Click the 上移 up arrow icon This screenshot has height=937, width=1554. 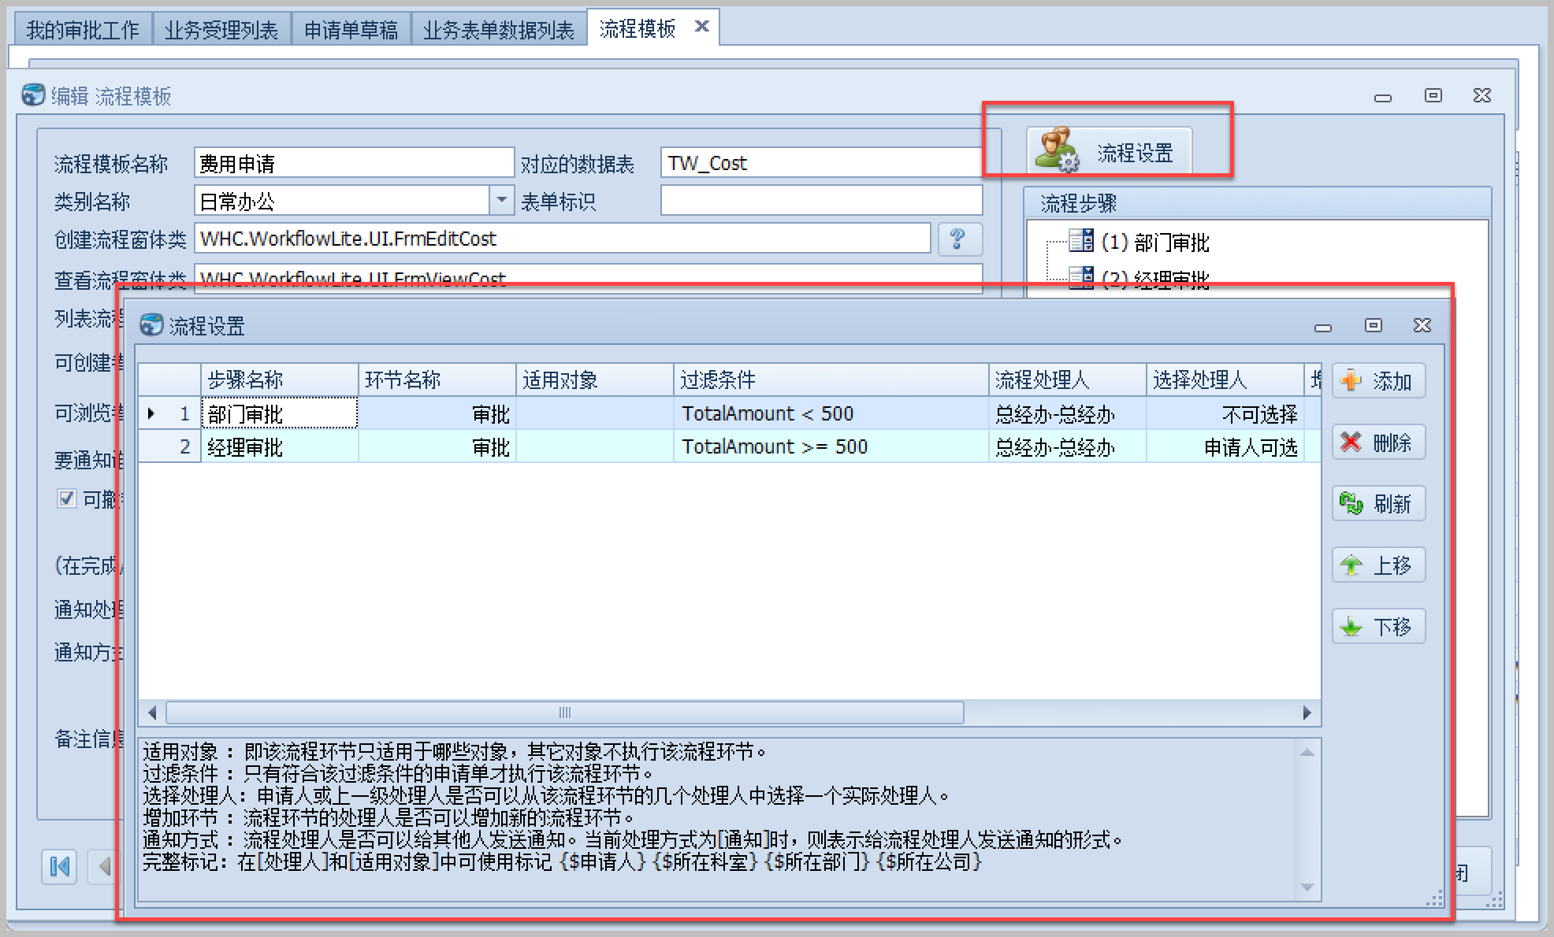click(1351, 565)
